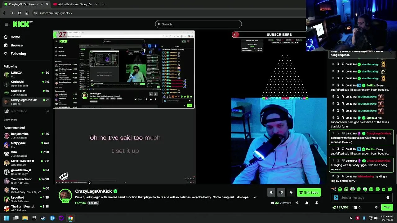Open TheBurntPeanut recommended channel
The width and height of the screenshot is (397, 223).
coord(26,208)
